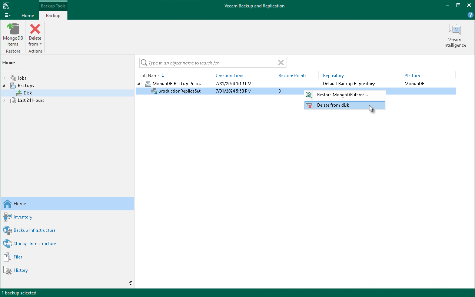Select Jobs in the tree
Viewport: 475px width, 297px height.
(22, 78)
